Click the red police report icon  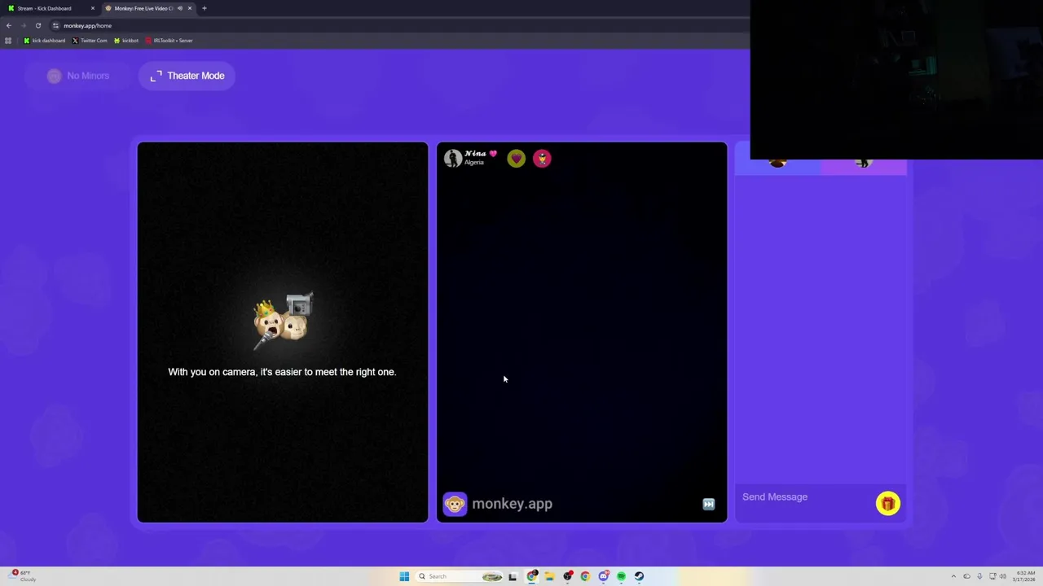[542, 159]
